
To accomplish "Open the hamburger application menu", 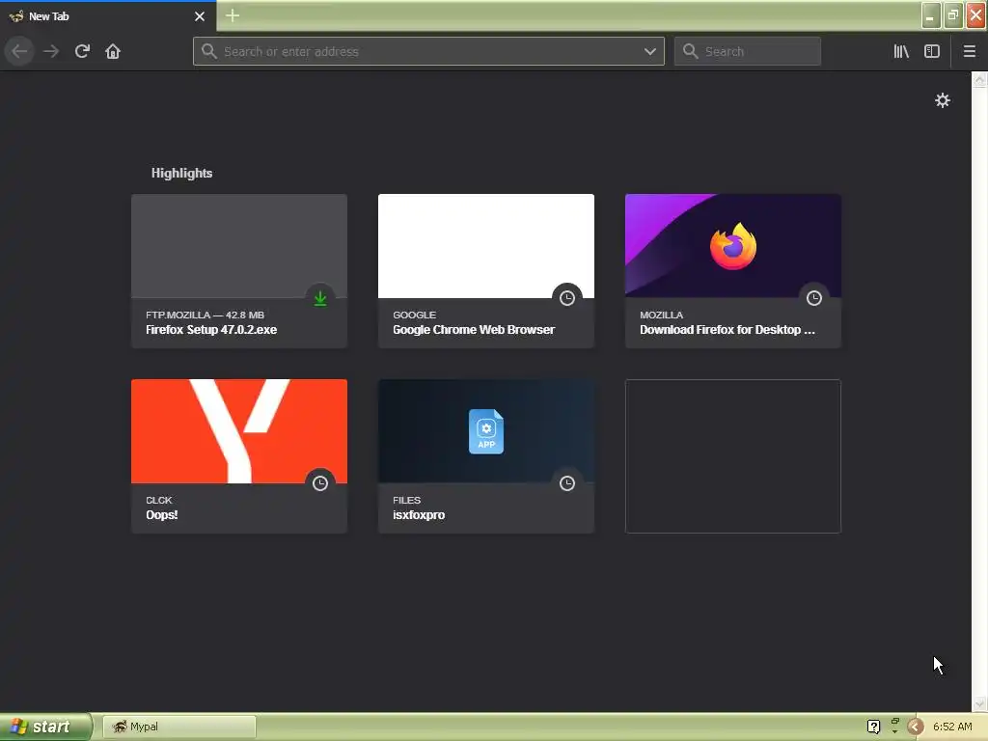I will [970, 51].
